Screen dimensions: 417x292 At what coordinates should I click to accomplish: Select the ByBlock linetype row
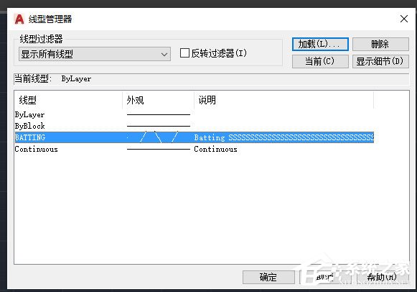click(194, 126)
